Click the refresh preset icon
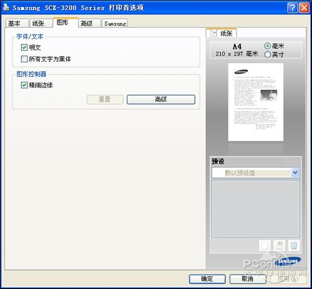Viewport: 312px width, 289px height. tap(294, 245)
